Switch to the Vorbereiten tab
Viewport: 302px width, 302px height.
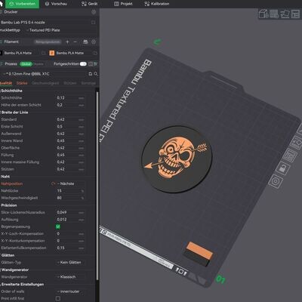point(22,4)
